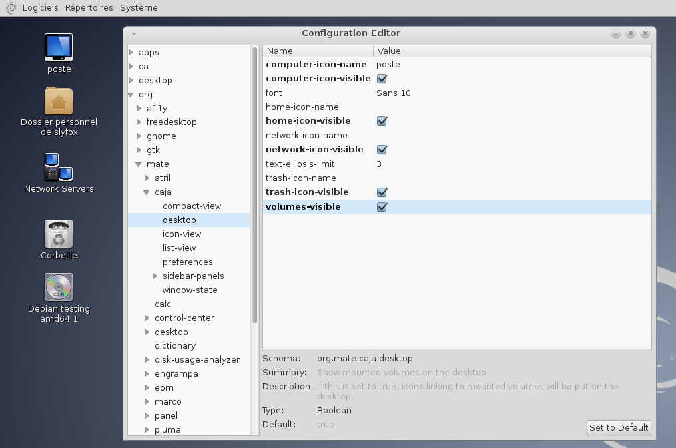Open the Dossier personnel home folder icon

[x=59, y=101]
